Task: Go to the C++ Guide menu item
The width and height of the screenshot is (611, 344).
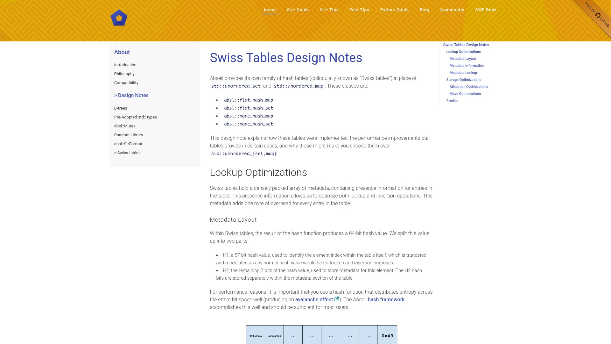Action: 298,10
